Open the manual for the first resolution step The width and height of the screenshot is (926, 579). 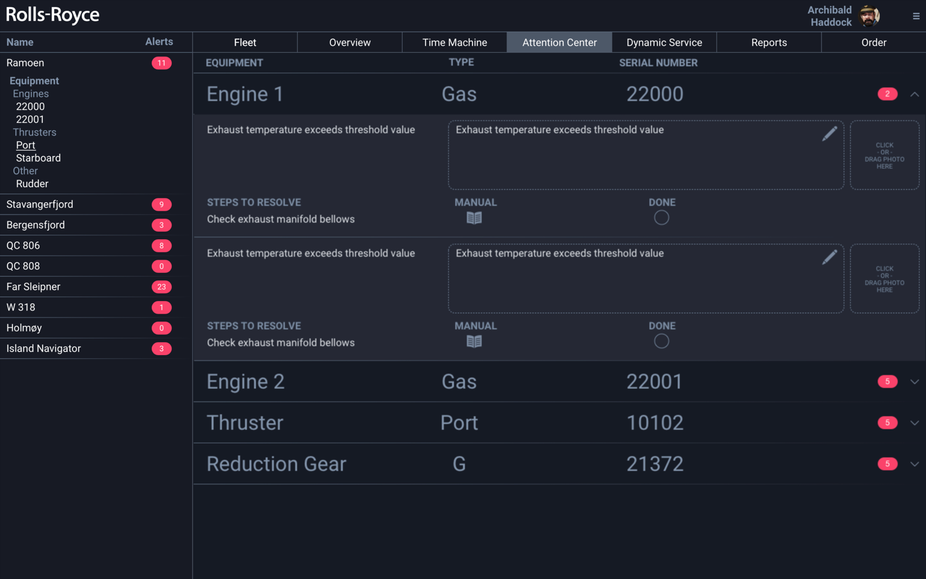click(474, 218)
